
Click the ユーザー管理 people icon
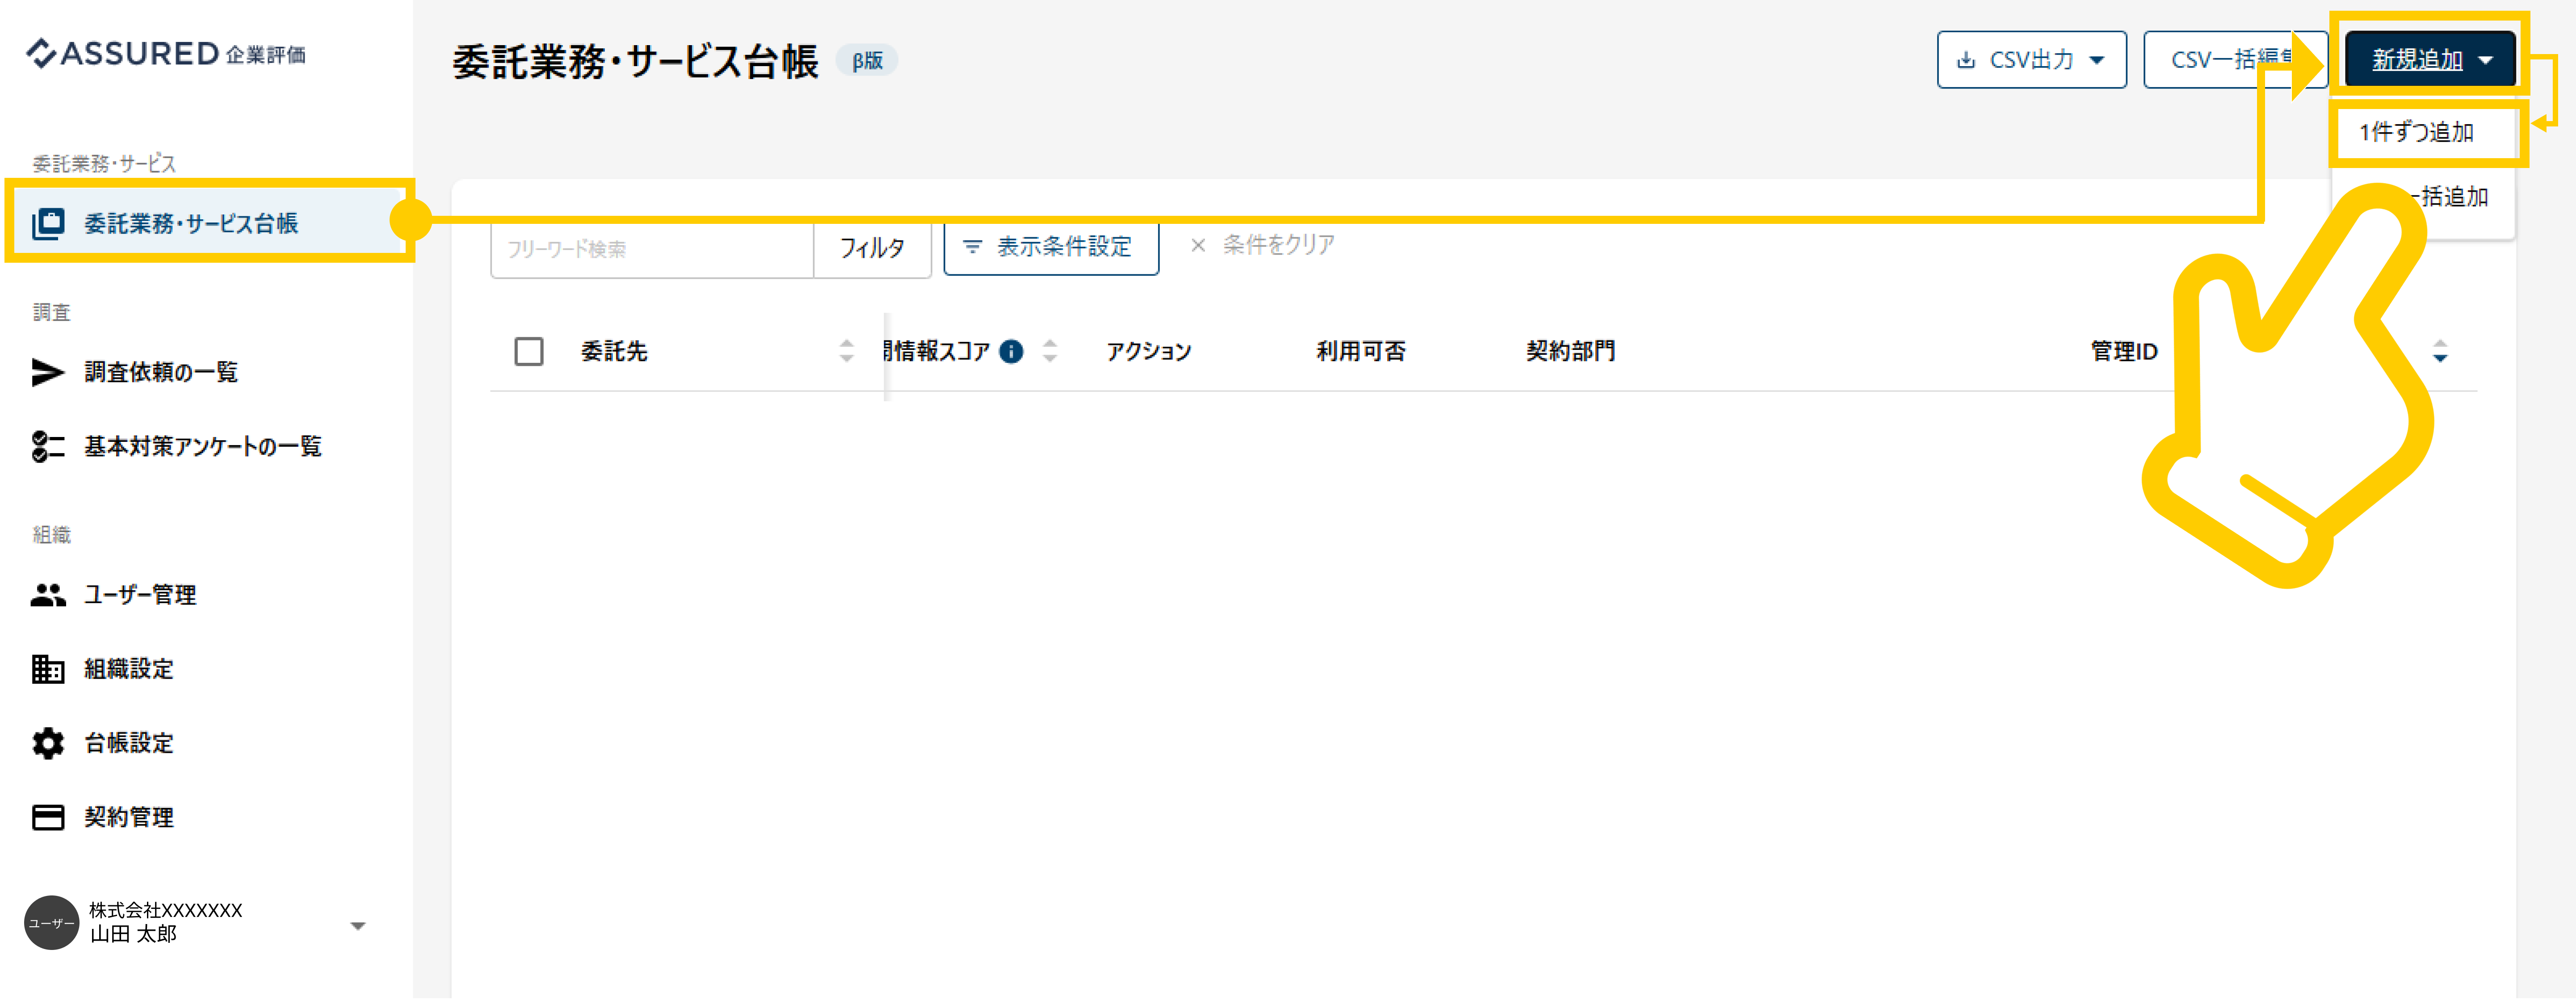click(x=48, y=595)
